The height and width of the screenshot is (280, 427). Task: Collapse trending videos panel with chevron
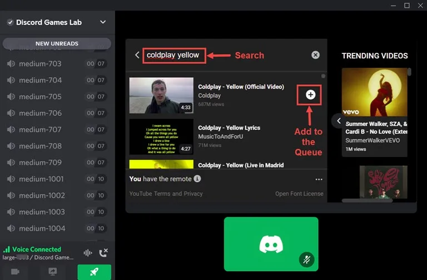[339, 121]
